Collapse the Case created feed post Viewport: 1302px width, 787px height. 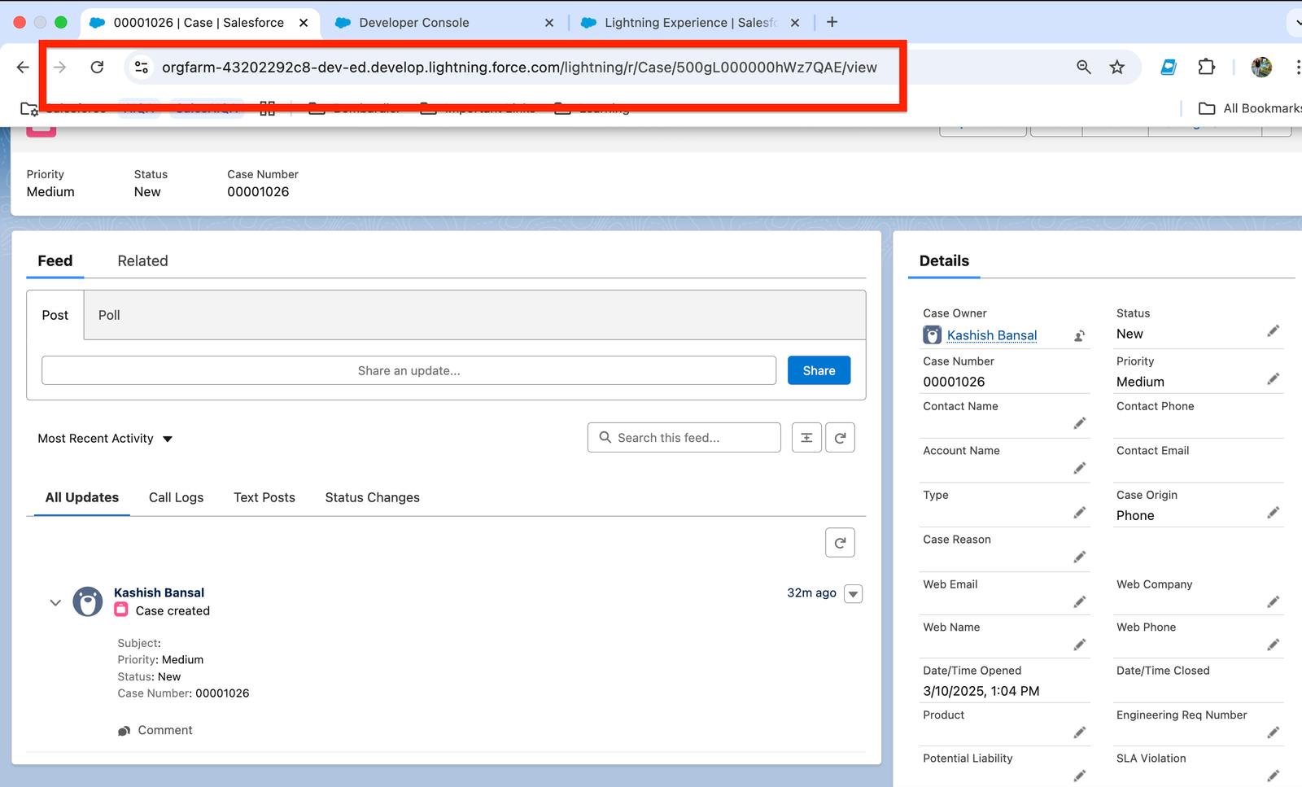coord(55,603)
